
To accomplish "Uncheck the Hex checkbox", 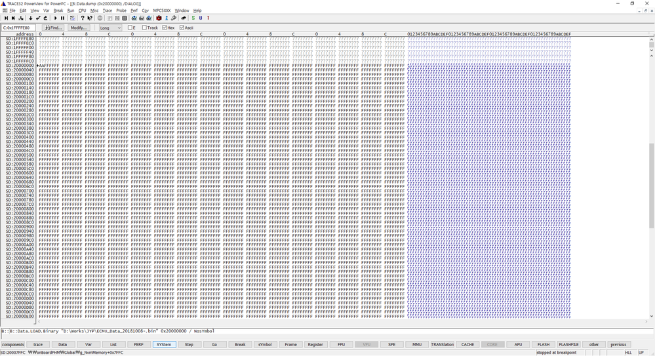I will (x=165, y=28).
